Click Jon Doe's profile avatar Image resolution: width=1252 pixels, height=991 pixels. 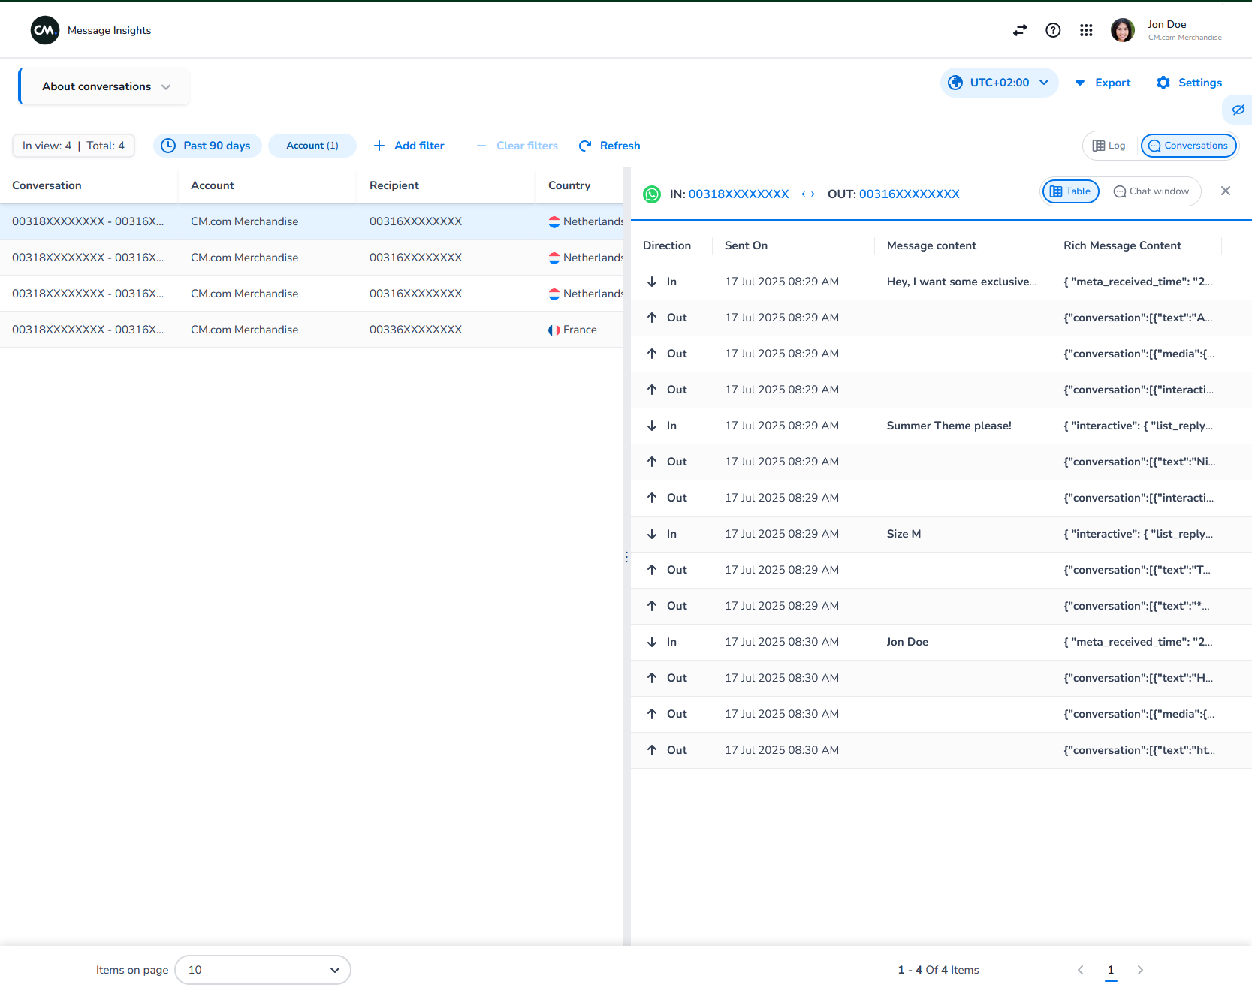pyautogui.click(x=1122, y=30)
